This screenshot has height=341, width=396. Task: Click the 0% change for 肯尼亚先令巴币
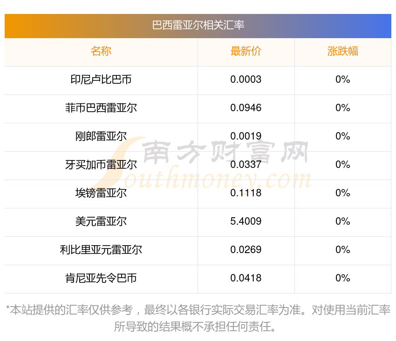tap(343, 278)
